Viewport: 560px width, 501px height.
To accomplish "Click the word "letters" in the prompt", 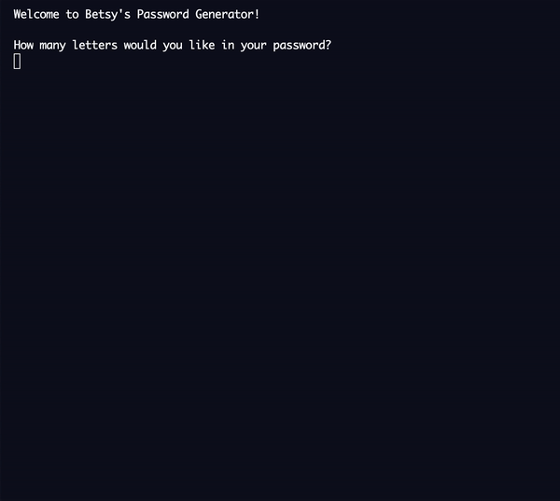I will pos(94,45).
